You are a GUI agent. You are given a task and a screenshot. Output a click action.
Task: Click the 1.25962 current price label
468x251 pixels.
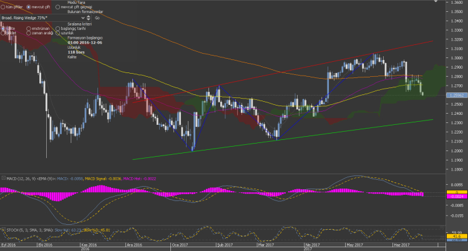click(457, 96)
